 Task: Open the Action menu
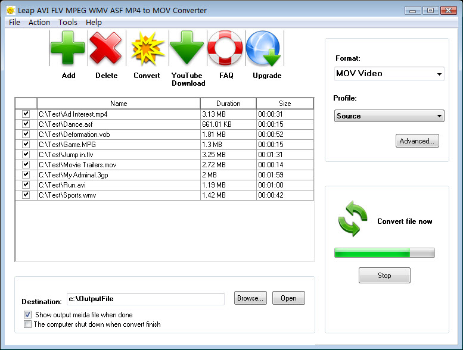[39, 23]
